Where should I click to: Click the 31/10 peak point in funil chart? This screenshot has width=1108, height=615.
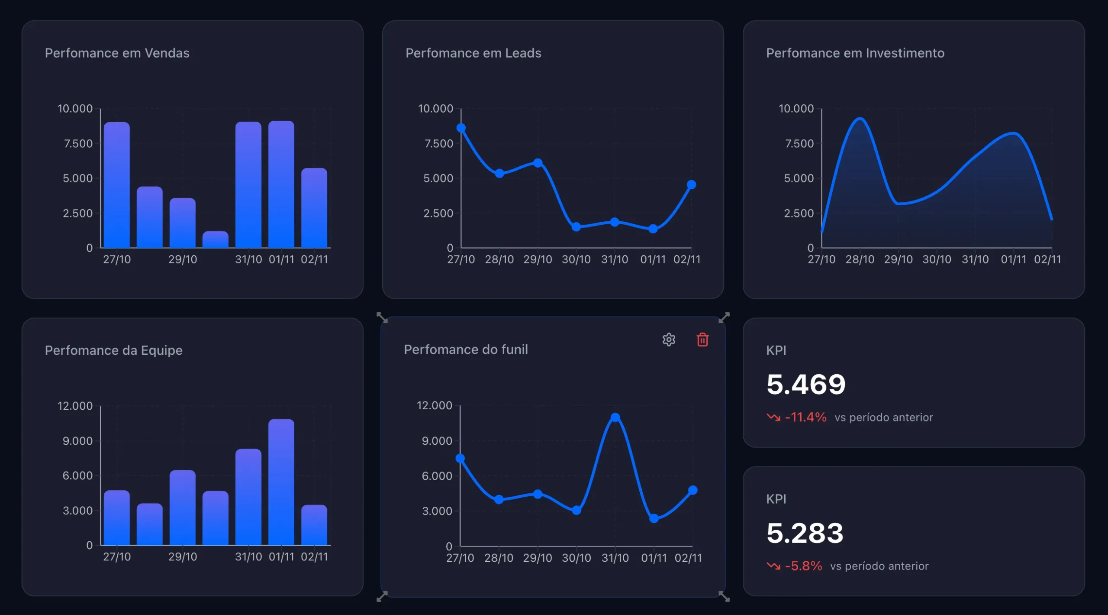pos(615,417)
